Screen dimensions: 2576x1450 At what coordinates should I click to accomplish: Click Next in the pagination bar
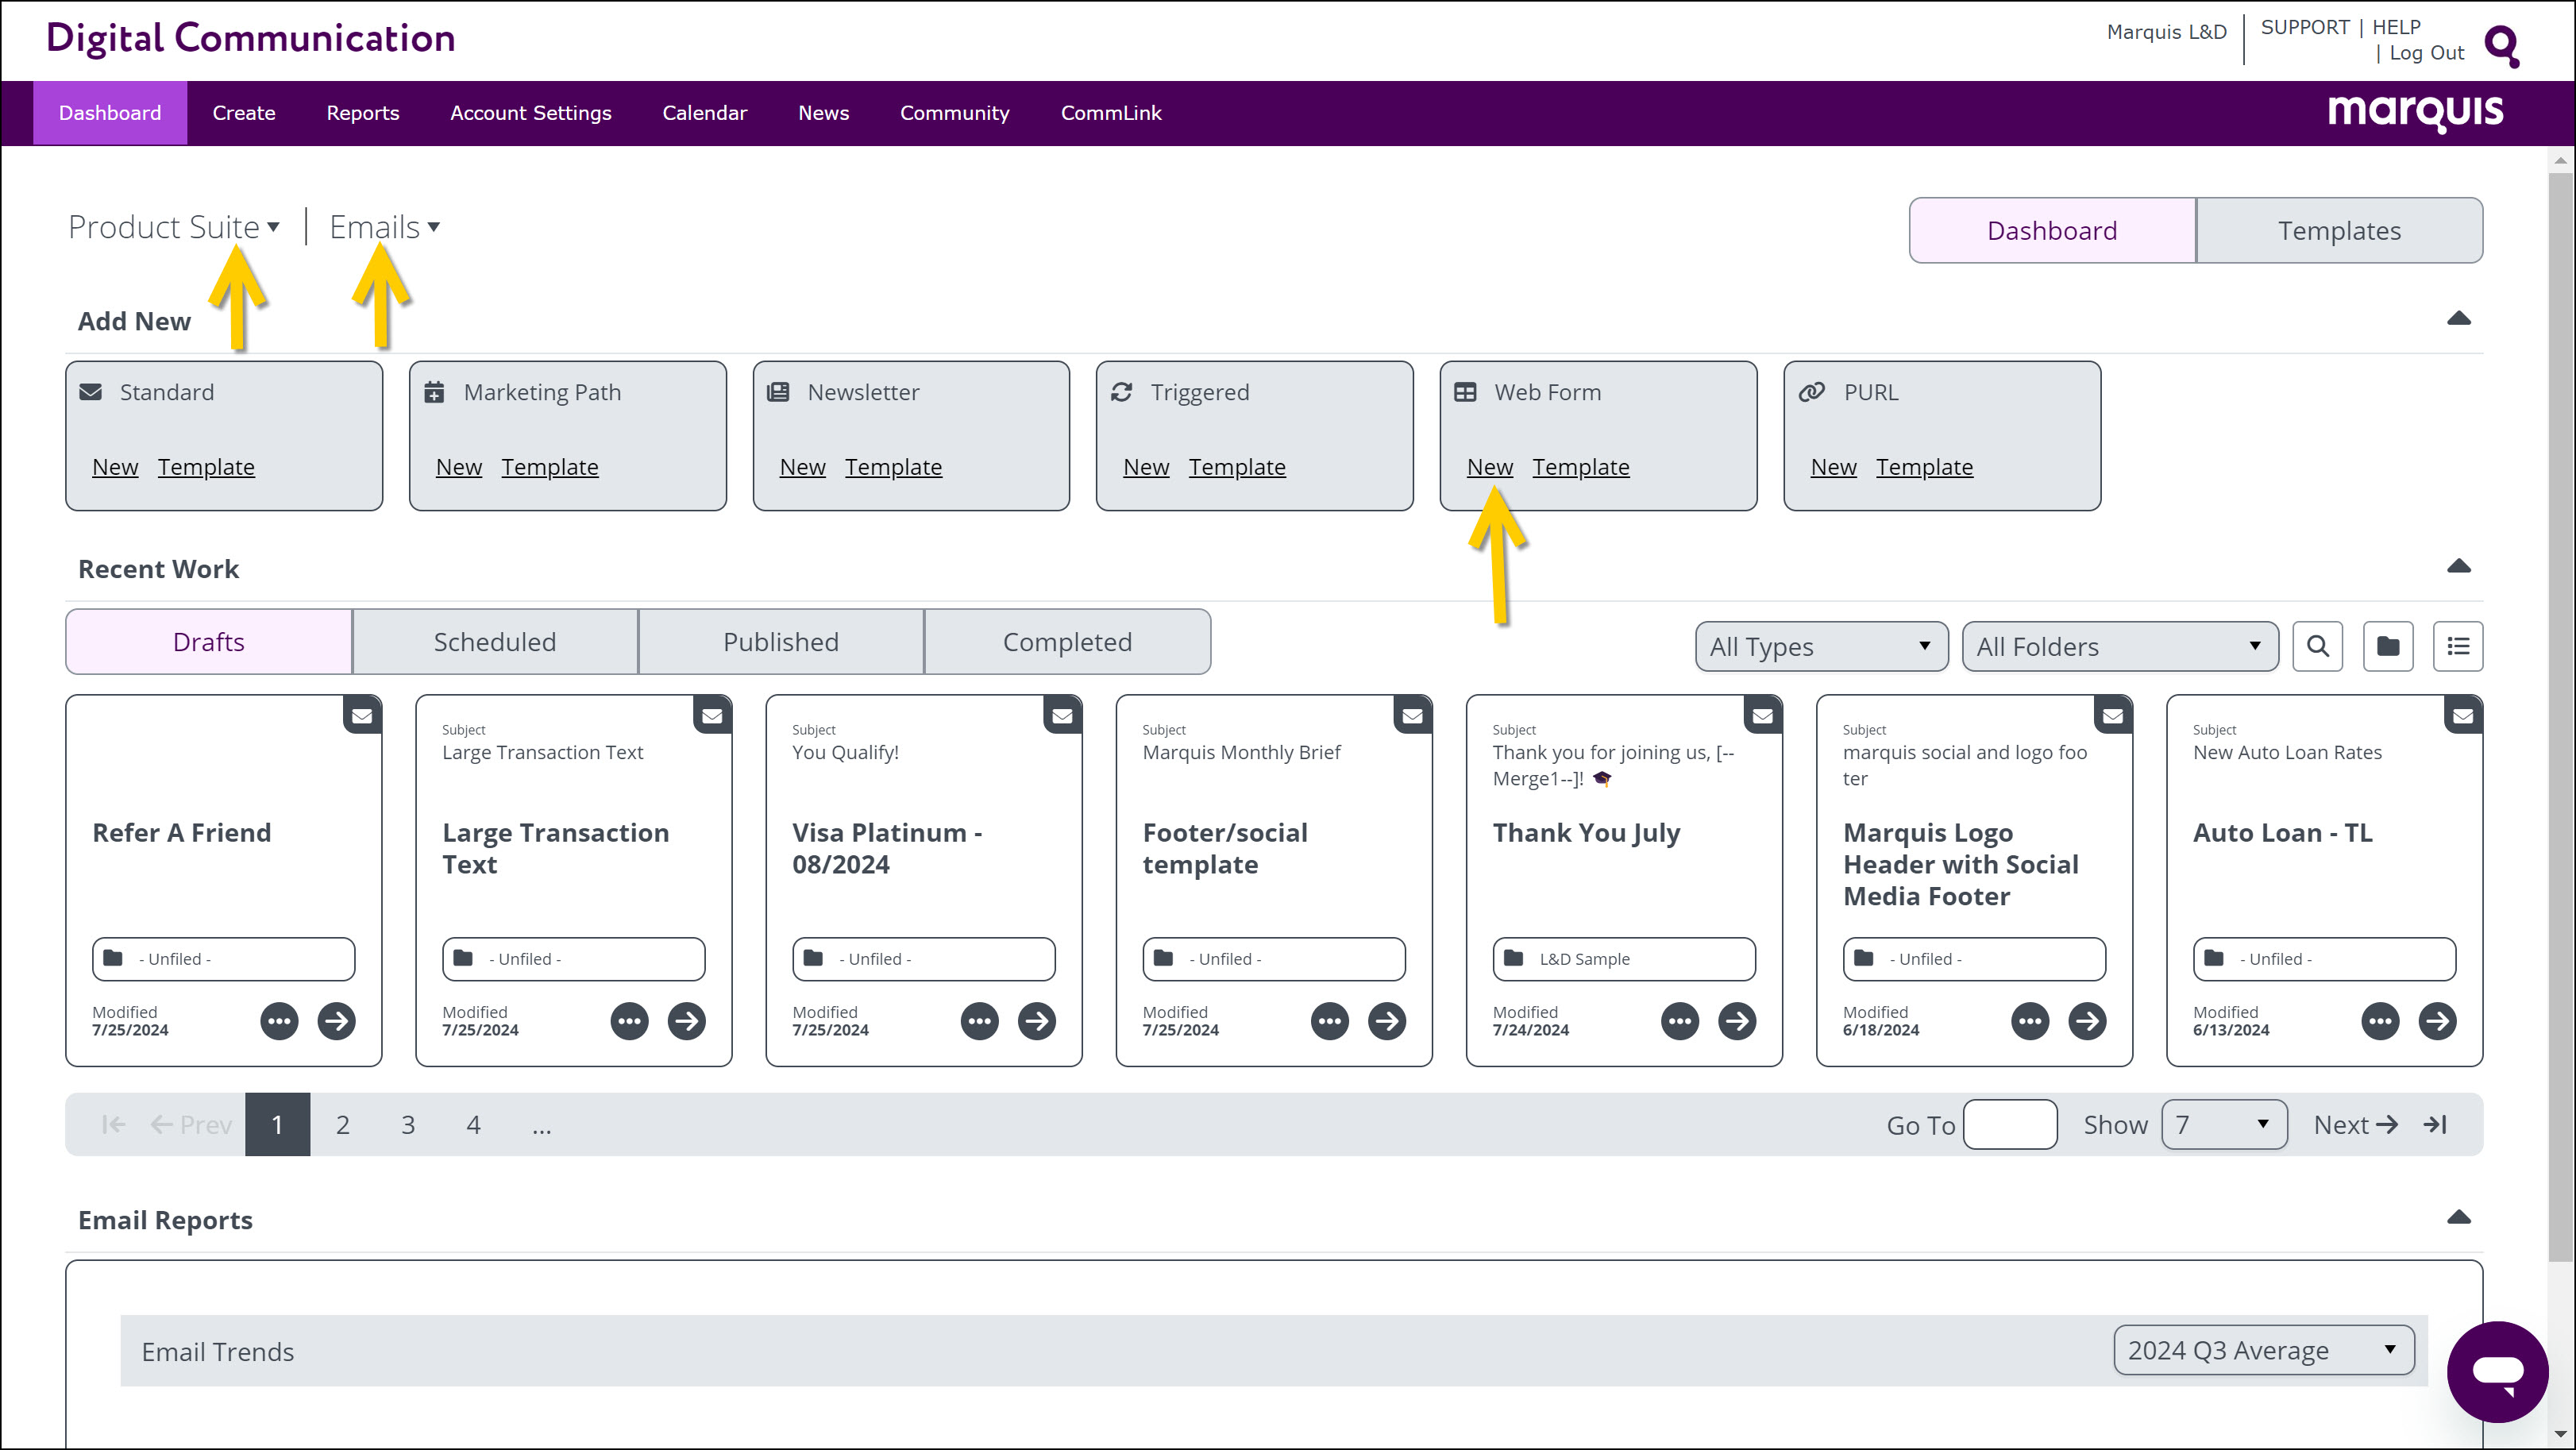[x=2356, y=1124]
